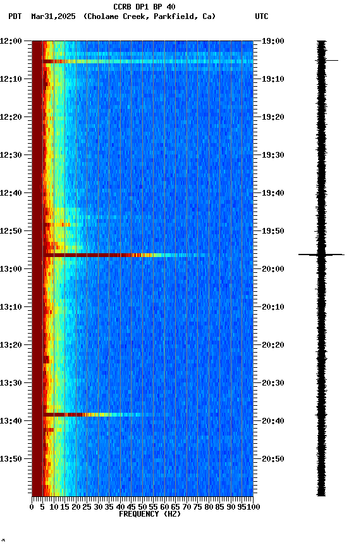This screenshot has width=349, height=547.
Task: Click the '19:20' UTC time label
Action: click(273, 117)
